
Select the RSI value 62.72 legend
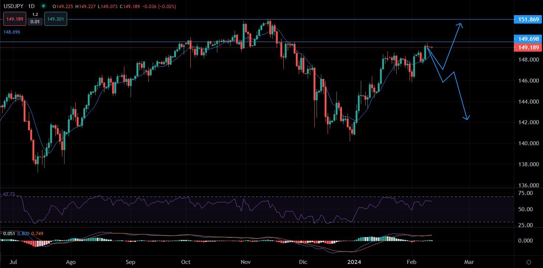coord(9,194)
